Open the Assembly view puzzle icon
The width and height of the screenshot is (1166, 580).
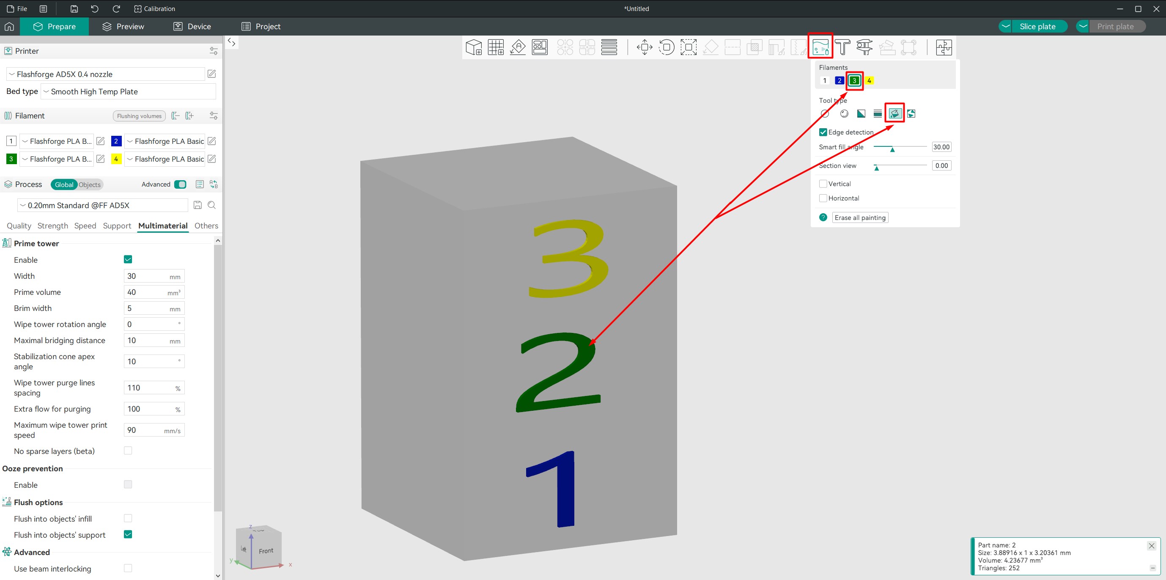tap(944, 47)
